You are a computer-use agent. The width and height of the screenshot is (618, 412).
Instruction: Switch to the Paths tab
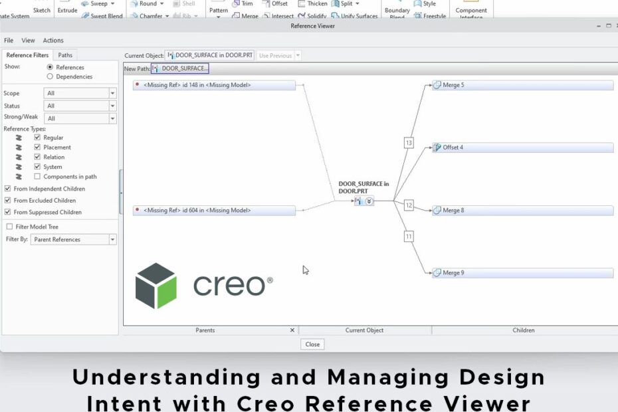tap(65, 55)
